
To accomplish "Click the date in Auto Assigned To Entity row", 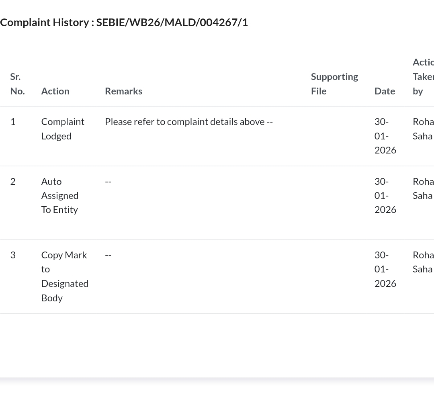I will click(385, 195).
